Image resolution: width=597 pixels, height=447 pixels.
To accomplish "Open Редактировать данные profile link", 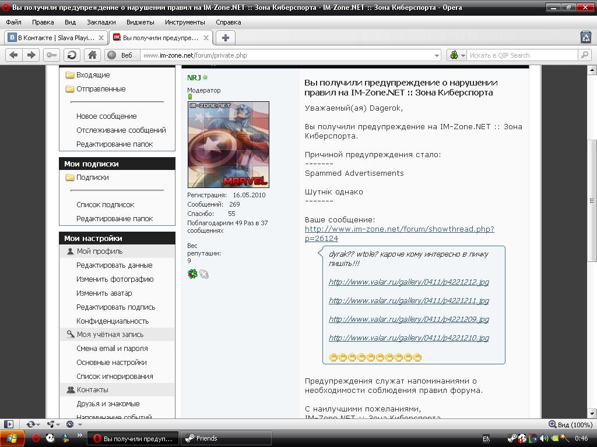I will [114, 265].
